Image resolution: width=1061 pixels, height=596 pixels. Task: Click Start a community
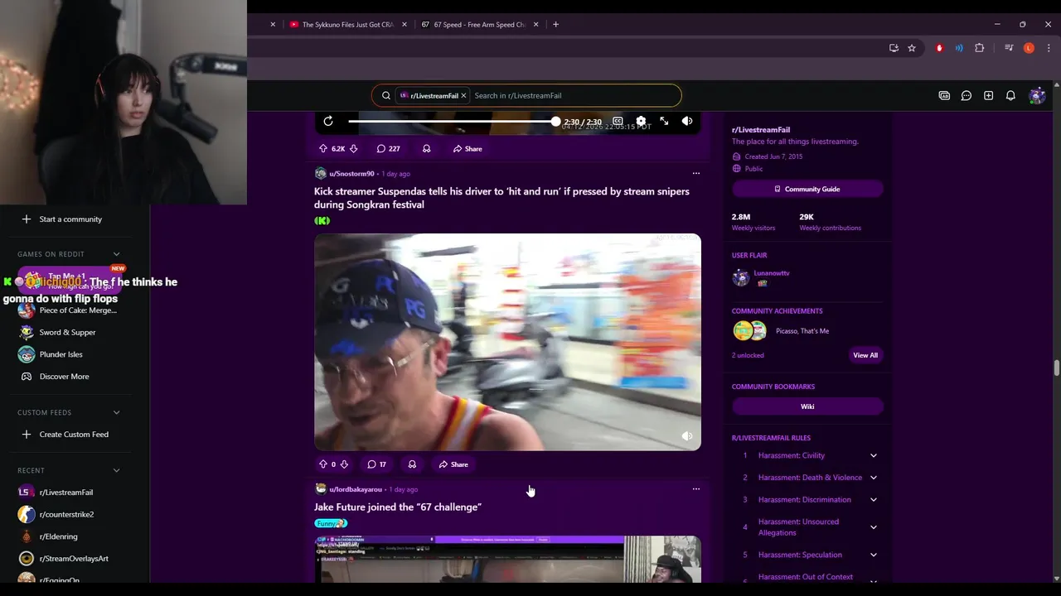tap(70, 219)
